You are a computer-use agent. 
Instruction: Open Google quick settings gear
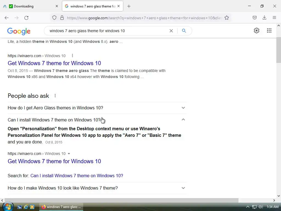coord(257,30)
